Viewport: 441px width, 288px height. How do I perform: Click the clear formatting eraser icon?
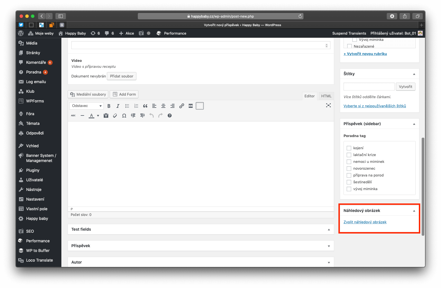click(115, 115)
